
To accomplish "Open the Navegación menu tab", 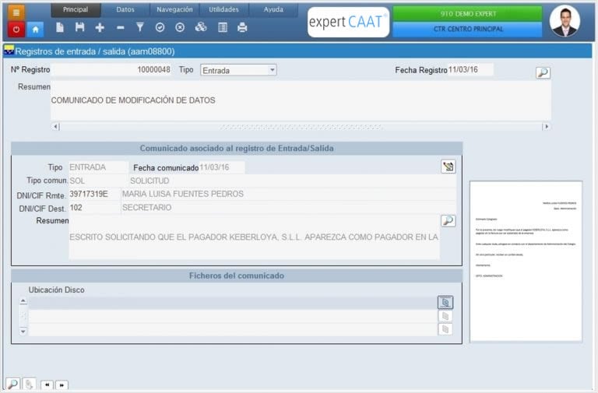I will (x=174, y=9).
